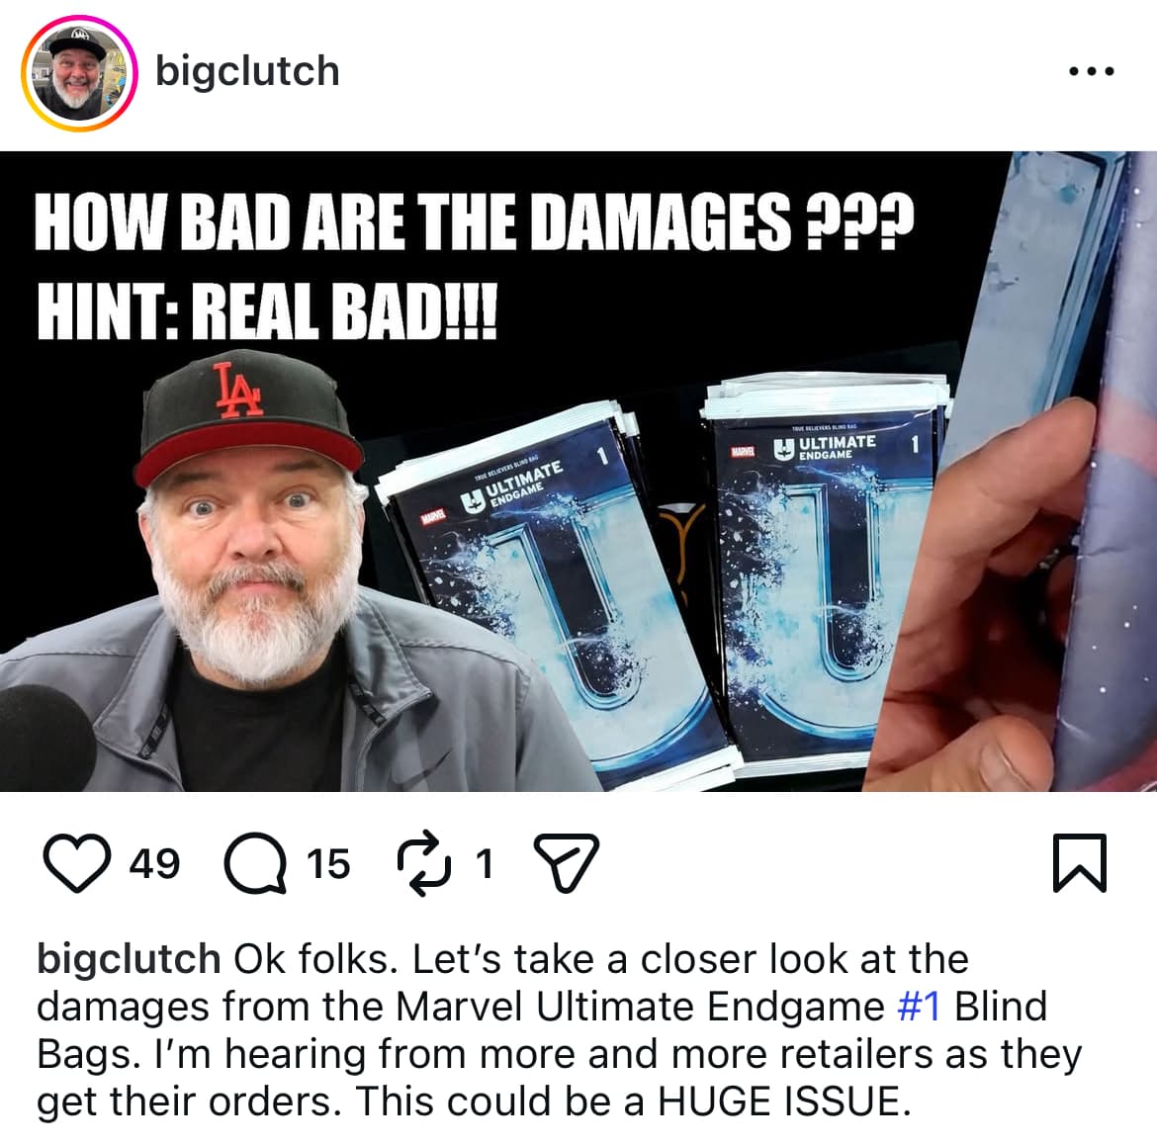View the 49 likes count
This screenshot has width=1157, height=1146.
pyautogui.click(x=154, y=863)
